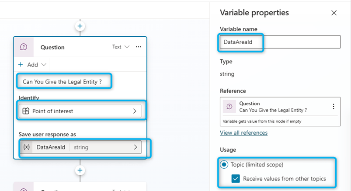Open the DataAreaId string variable chevron
Screen dimensions: 351x191
click(x=135, y=147)
